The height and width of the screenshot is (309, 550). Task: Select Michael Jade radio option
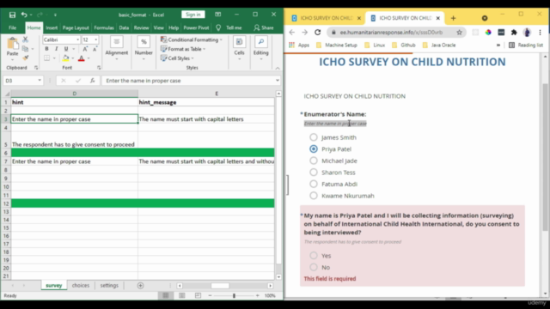[x=314, y=161]
